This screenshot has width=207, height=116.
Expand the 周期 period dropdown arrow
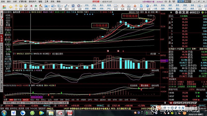click(x=62, y=6)
